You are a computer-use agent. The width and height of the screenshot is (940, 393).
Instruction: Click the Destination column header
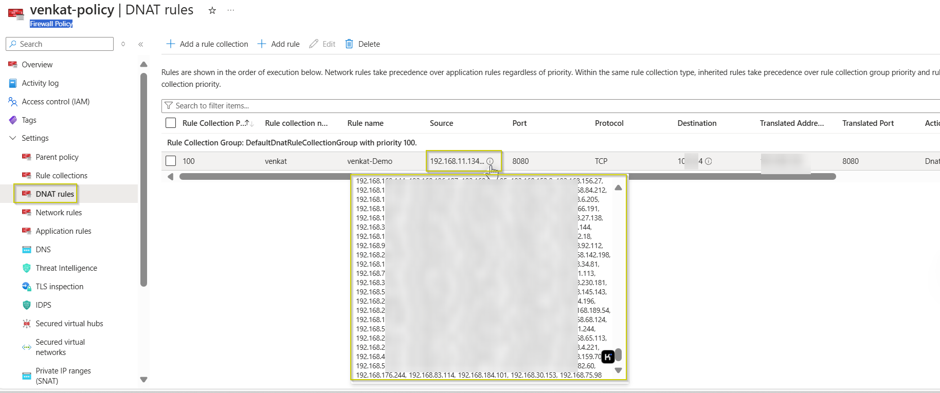click(697, 123)
